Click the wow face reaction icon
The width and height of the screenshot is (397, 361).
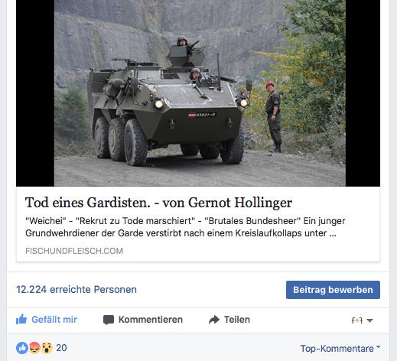coord(47,348)
